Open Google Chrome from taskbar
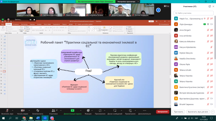The image size is (216, 121). 24,118
